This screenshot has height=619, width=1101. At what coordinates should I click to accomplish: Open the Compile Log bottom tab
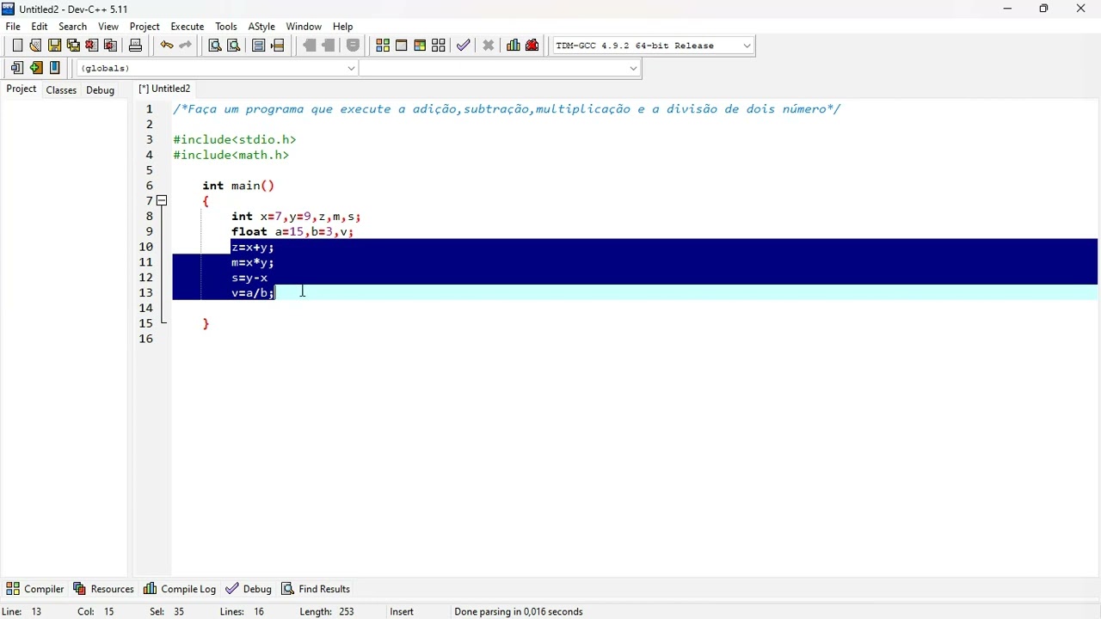click(x=180, y=589)
